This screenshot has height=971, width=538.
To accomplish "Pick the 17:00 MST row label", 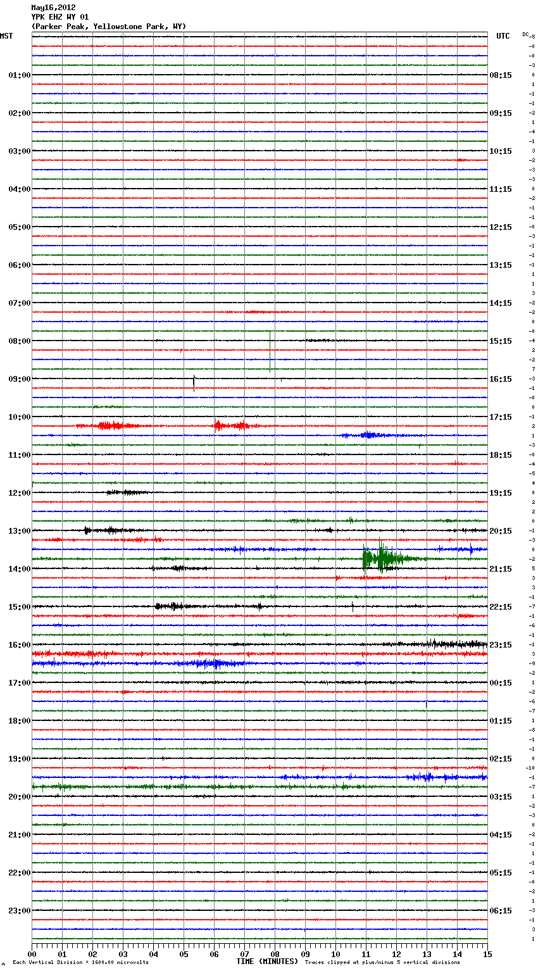I will tap(19, 683).
